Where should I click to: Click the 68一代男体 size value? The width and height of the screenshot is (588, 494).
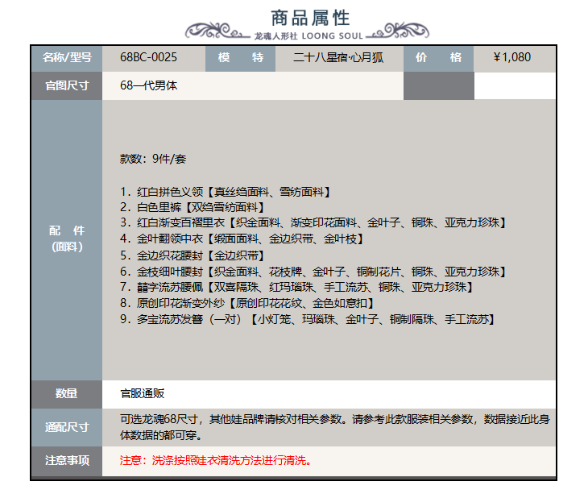point(148,85)
